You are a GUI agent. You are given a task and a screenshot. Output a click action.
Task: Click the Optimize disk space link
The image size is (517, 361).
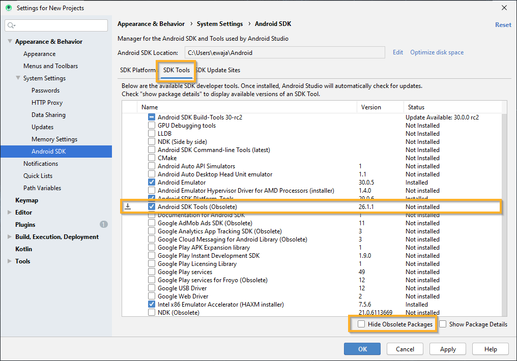click(437, 52)
